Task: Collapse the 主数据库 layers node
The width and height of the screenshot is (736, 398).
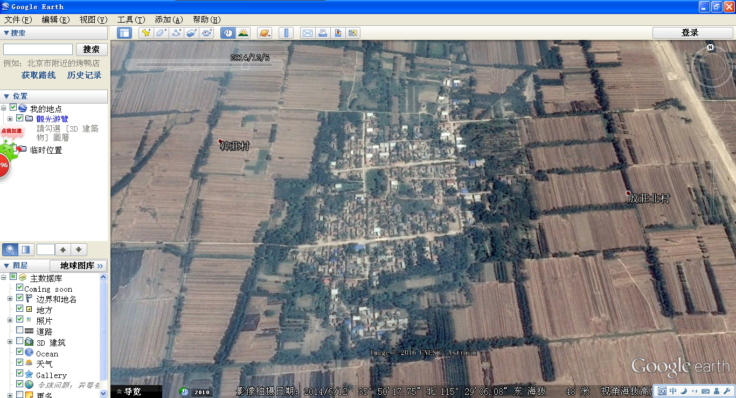Action: click(x=4, y=277)
